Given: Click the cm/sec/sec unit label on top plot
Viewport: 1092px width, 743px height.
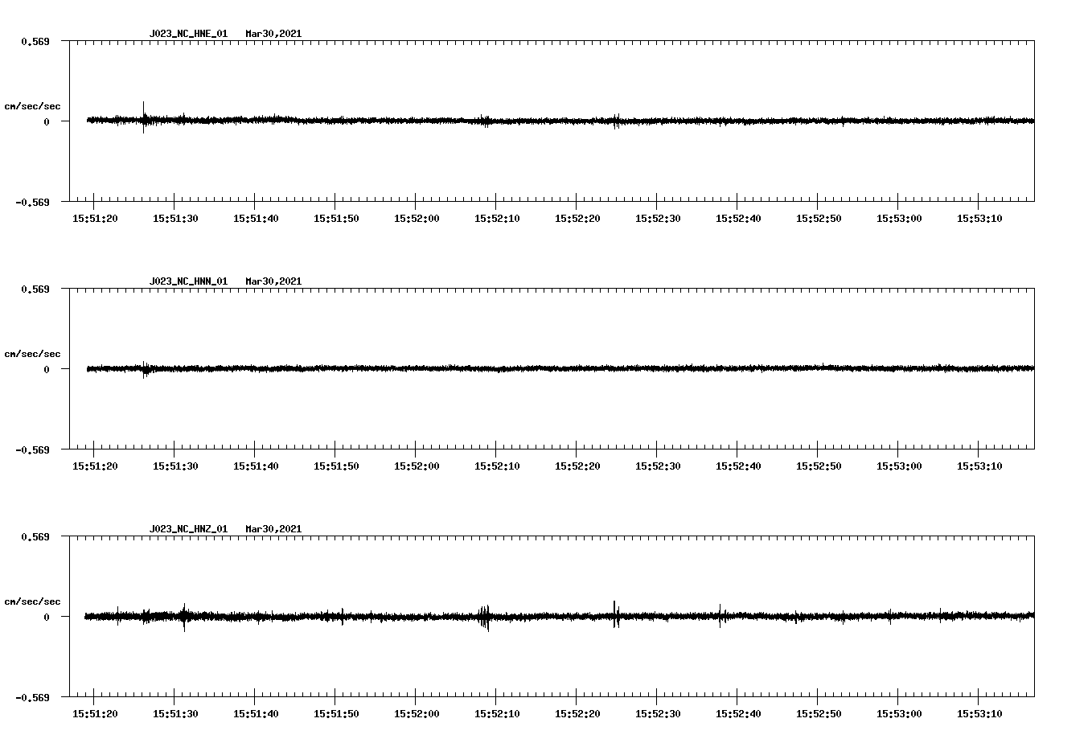Looking at the screenshot, I should click(x=34, y=105).
